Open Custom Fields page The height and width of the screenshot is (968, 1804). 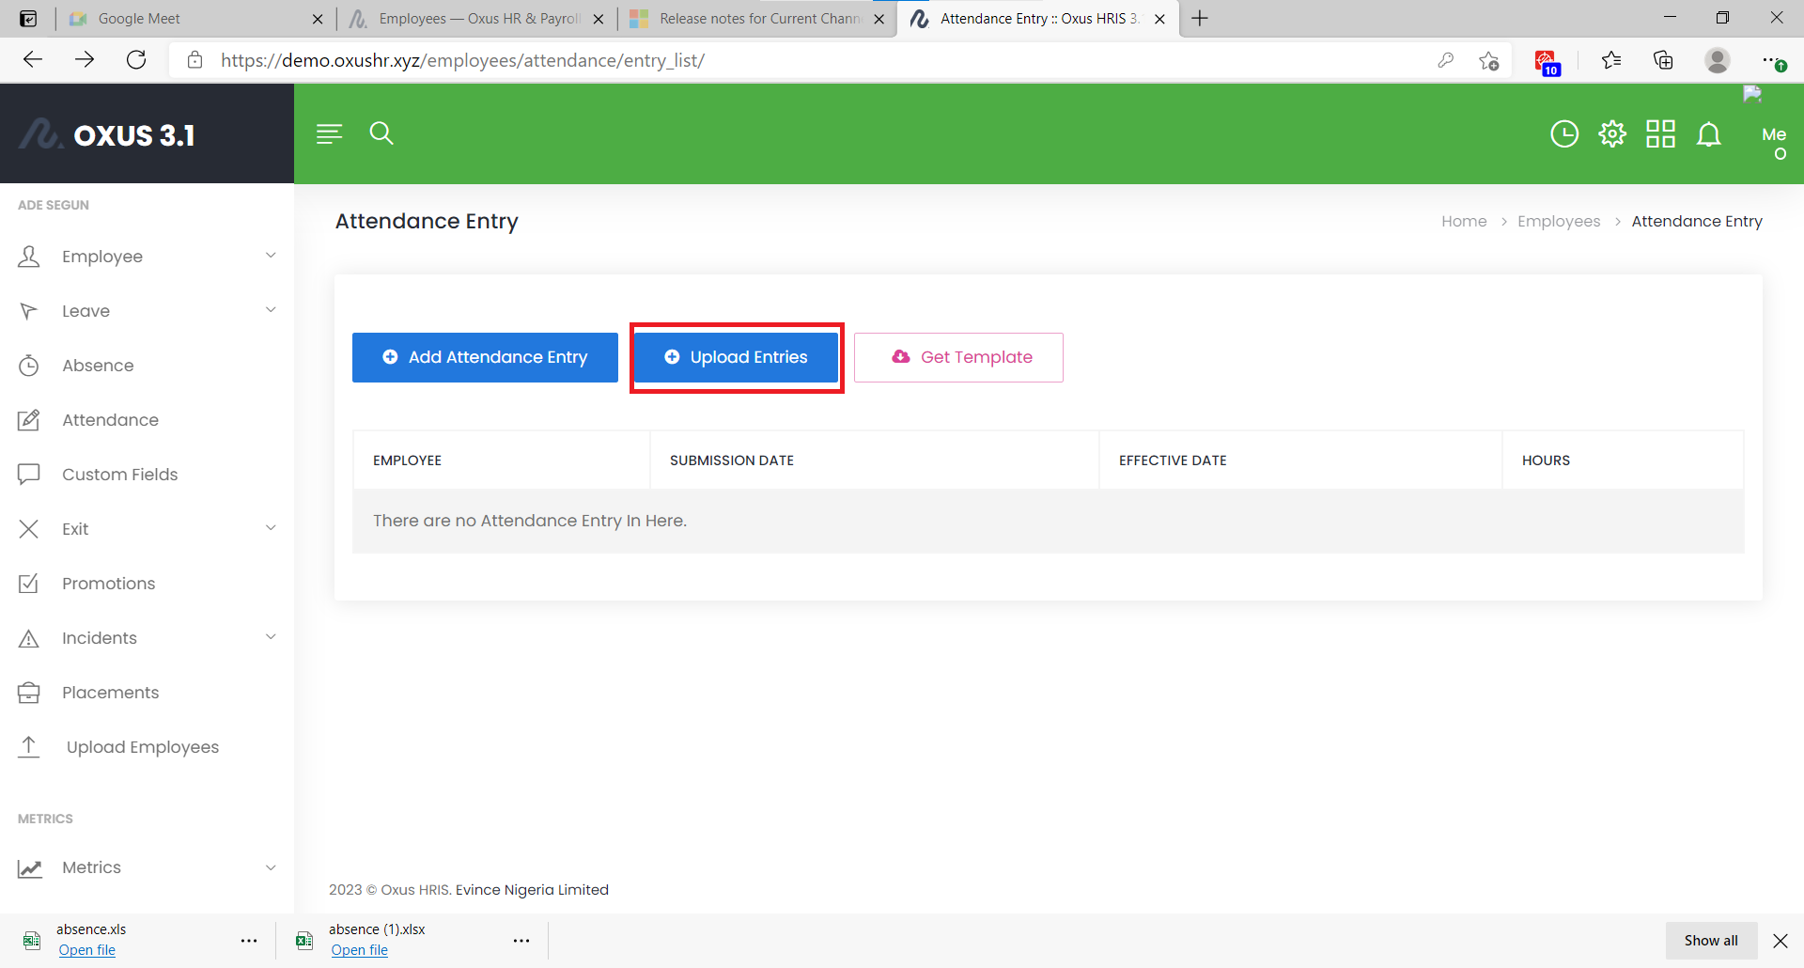(119, 475)
